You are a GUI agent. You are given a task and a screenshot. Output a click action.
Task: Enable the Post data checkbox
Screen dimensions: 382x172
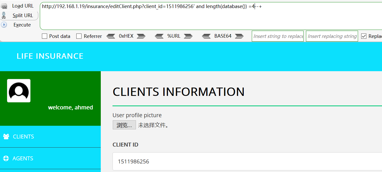pos(45,36)
